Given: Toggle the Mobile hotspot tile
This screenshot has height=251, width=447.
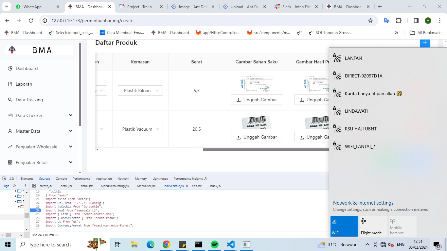Looking at the screenshot, I should tap(402, 226).
